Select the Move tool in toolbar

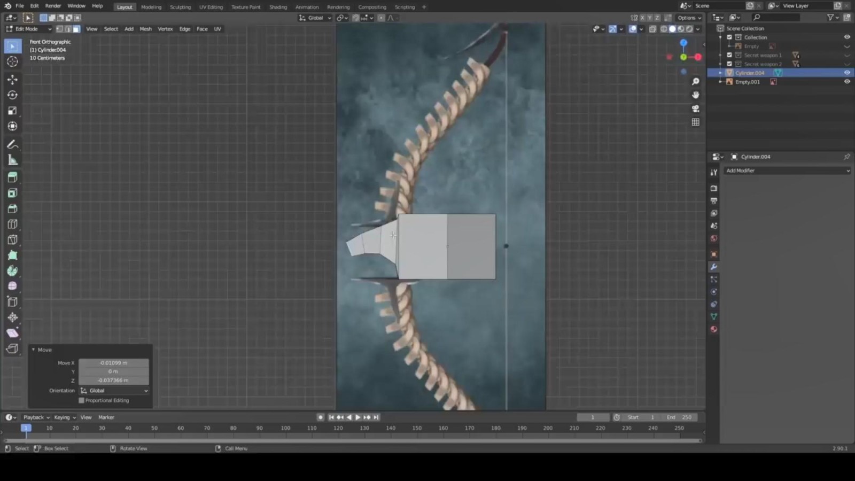coord(12,80)
